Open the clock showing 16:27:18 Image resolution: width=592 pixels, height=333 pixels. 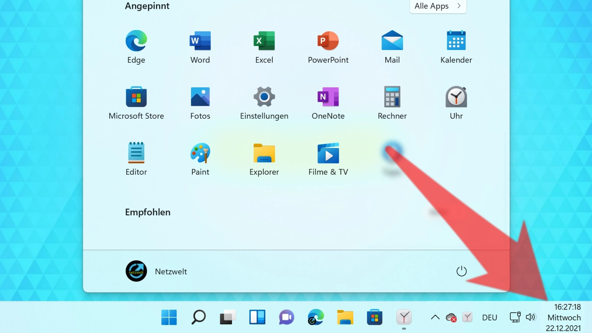coord(564,317)
